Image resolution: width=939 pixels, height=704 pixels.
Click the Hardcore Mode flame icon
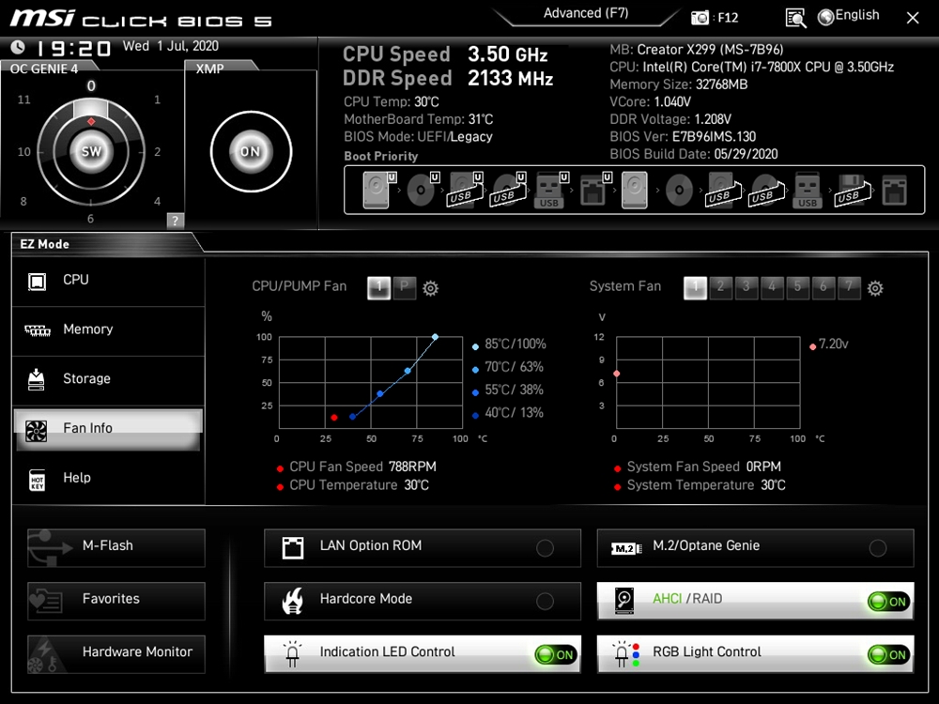click(292, 601)
